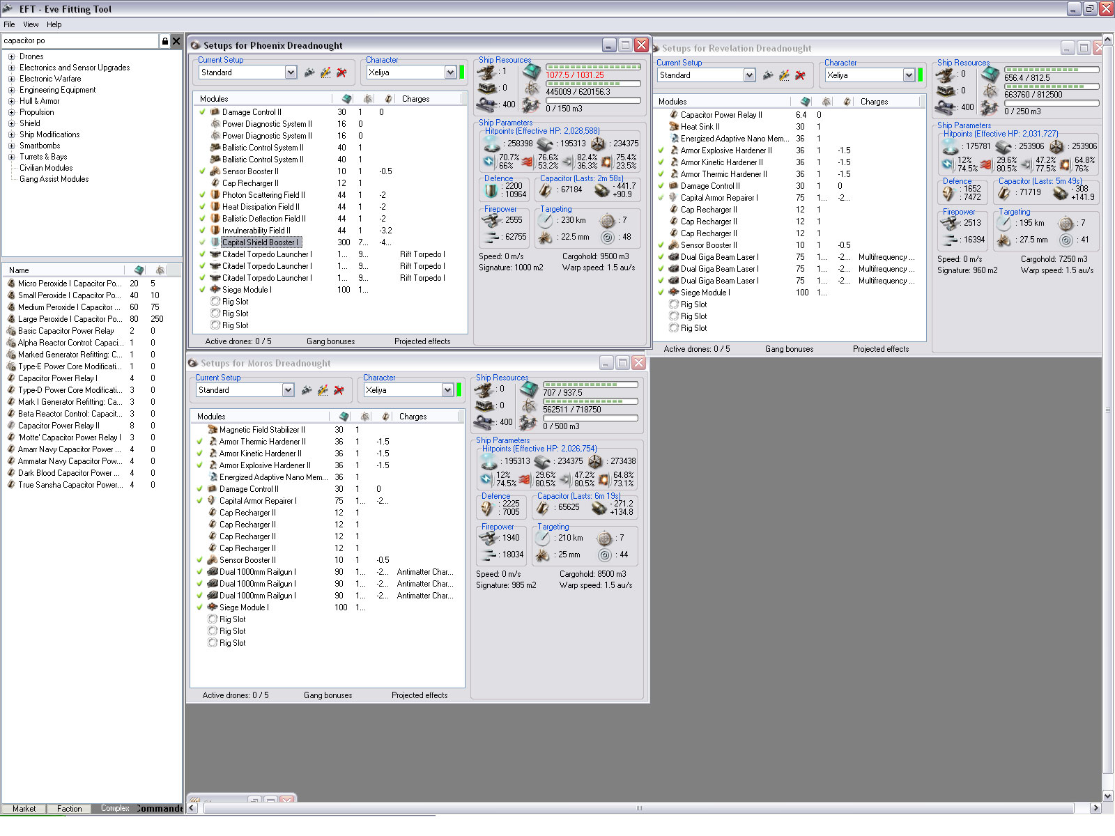Click into the module search text field
This screenshot has height=836, width=1115.
80,41
